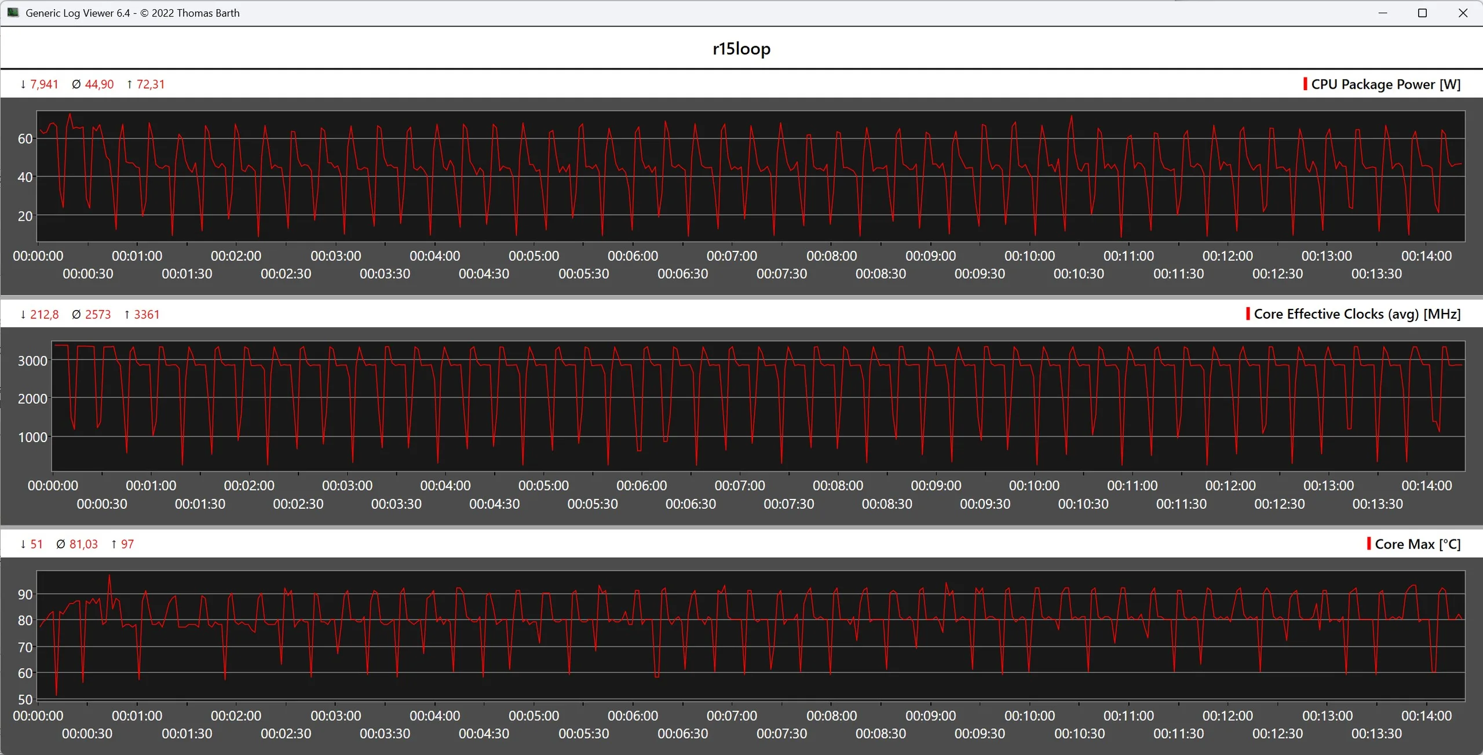Click the 00:10:30 marker on the clocks graph
1483x755 pixels.
click(x=1083, y=504)
